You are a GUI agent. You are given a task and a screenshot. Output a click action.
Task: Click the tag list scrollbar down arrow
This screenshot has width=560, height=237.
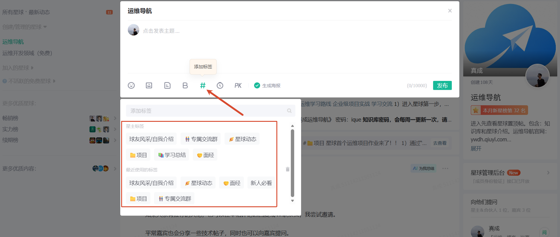pos(292,201)
